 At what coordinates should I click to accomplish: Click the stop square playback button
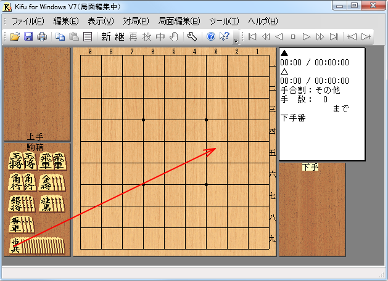[293, 36]
